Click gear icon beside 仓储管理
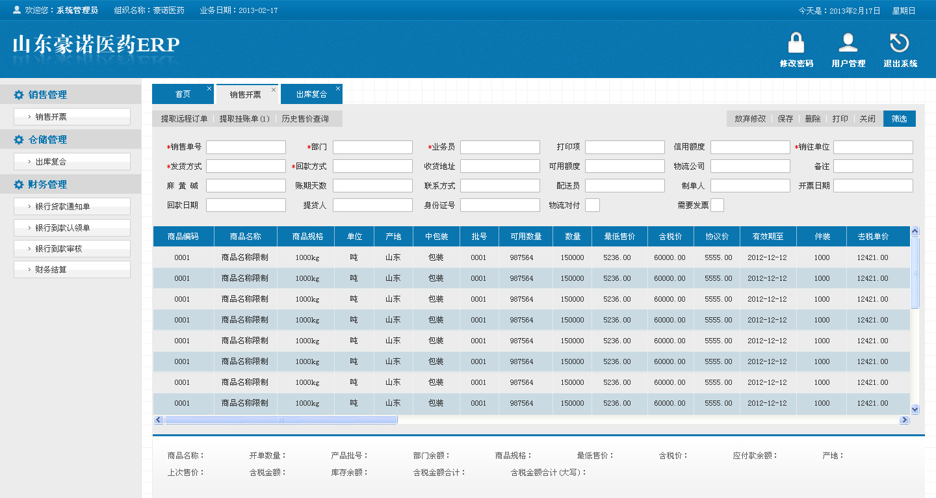936x498 pixels. [19, 140]
